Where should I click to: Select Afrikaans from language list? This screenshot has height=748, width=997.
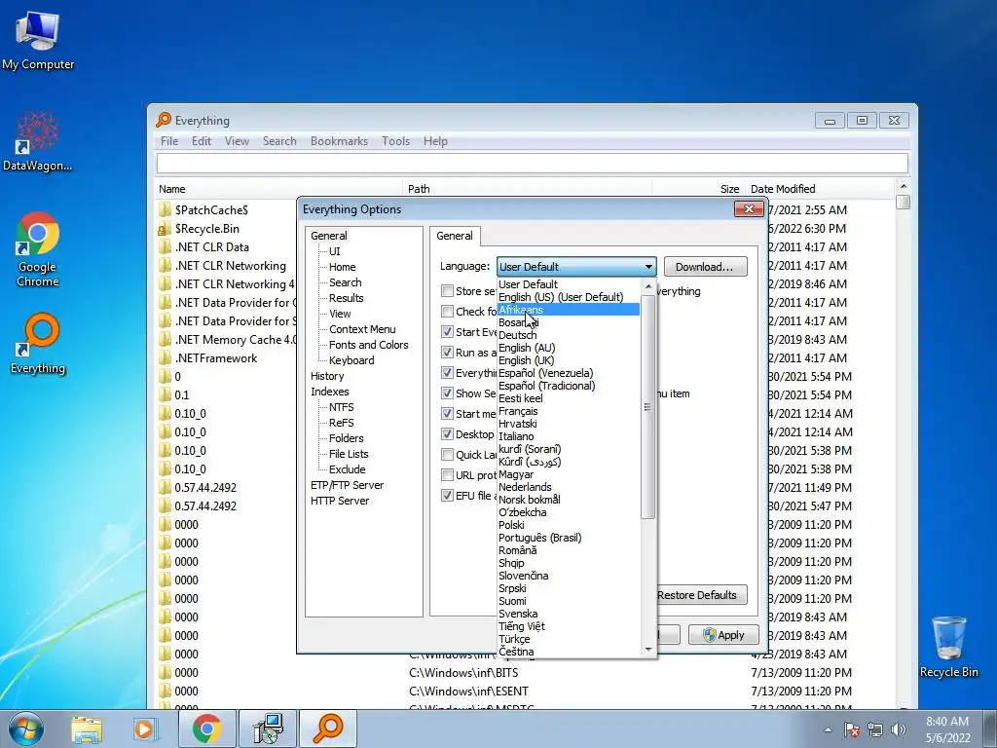[x=569, y=310]
